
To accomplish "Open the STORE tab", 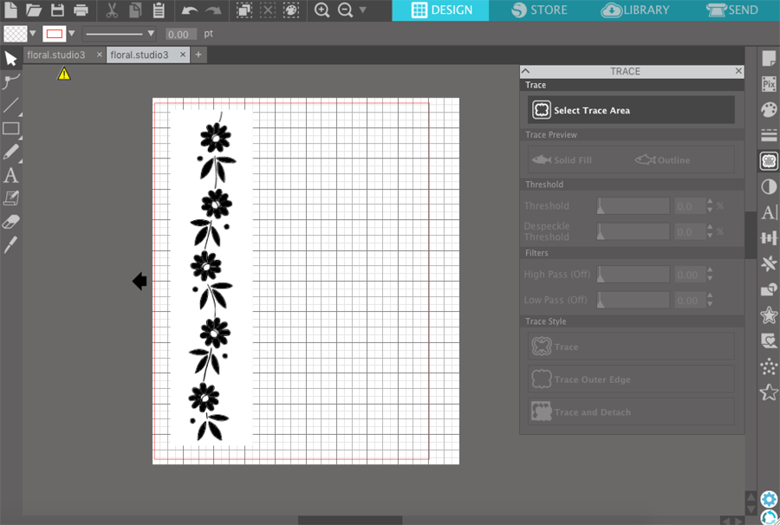I will 539,10.
